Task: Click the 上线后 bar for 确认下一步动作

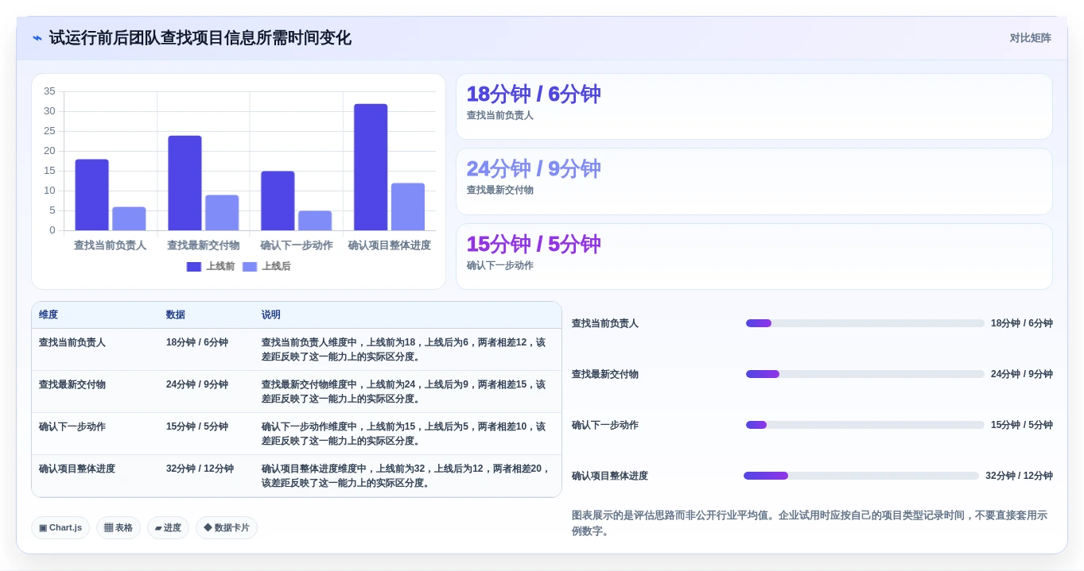Action: (315, 221)
